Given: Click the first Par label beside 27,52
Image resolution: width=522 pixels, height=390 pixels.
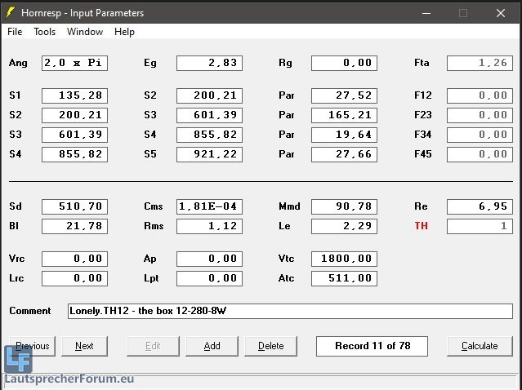Looking at the screenshot, I should (287, 95).
